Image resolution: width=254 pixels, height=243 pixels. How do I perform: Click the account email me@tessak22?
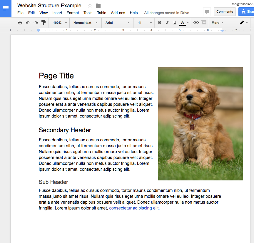(243, 4)
